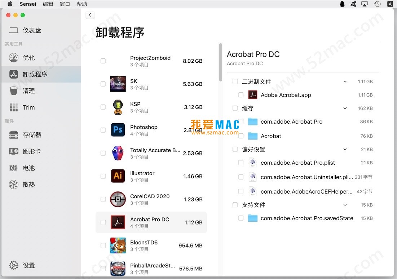Check the 偏好设置 group checkbox
Screen dimensions: 397x279
(235, 149)
